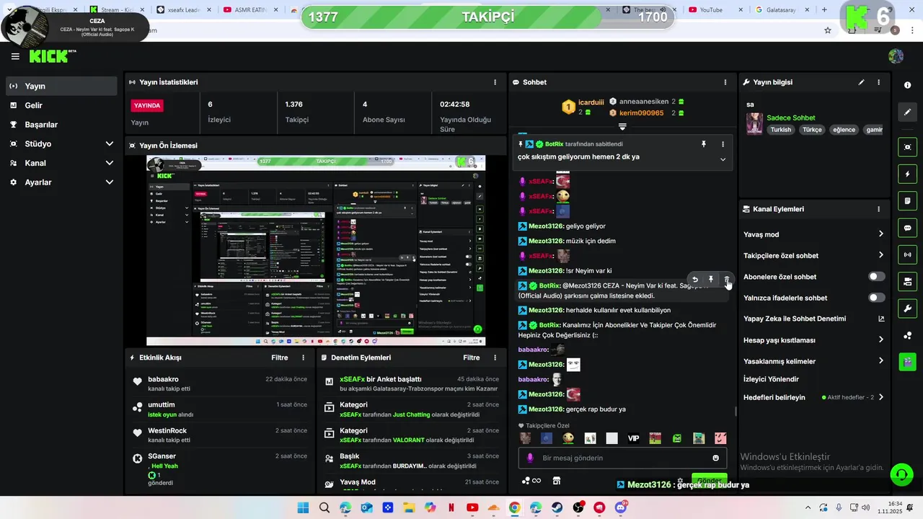Select the pencil edit widget in right toolbar
923x519 pixels.
[907, 112]
